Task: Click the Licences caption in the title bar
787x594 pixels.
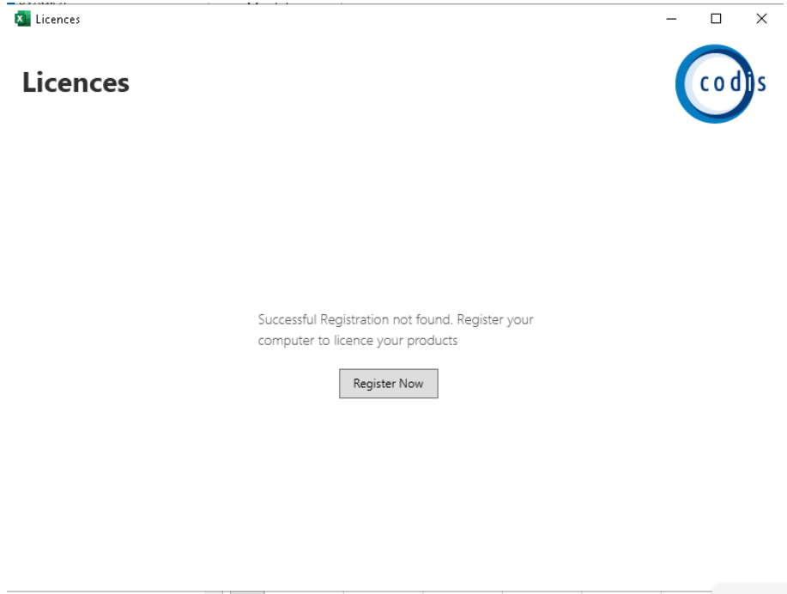Action: point(58,20)
